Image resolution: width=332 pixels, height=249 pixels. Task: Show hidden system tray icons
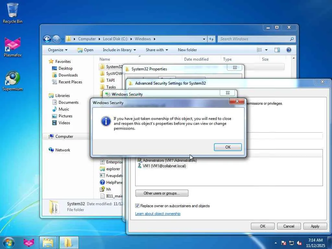(276, 243)
